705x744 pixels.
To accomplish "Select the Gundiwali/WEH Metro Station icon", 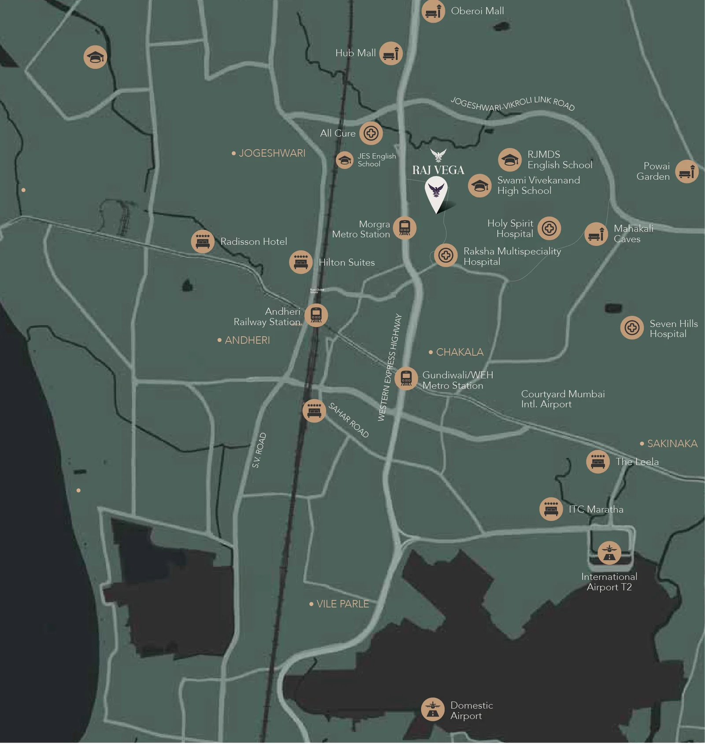I will pos(406,378).
